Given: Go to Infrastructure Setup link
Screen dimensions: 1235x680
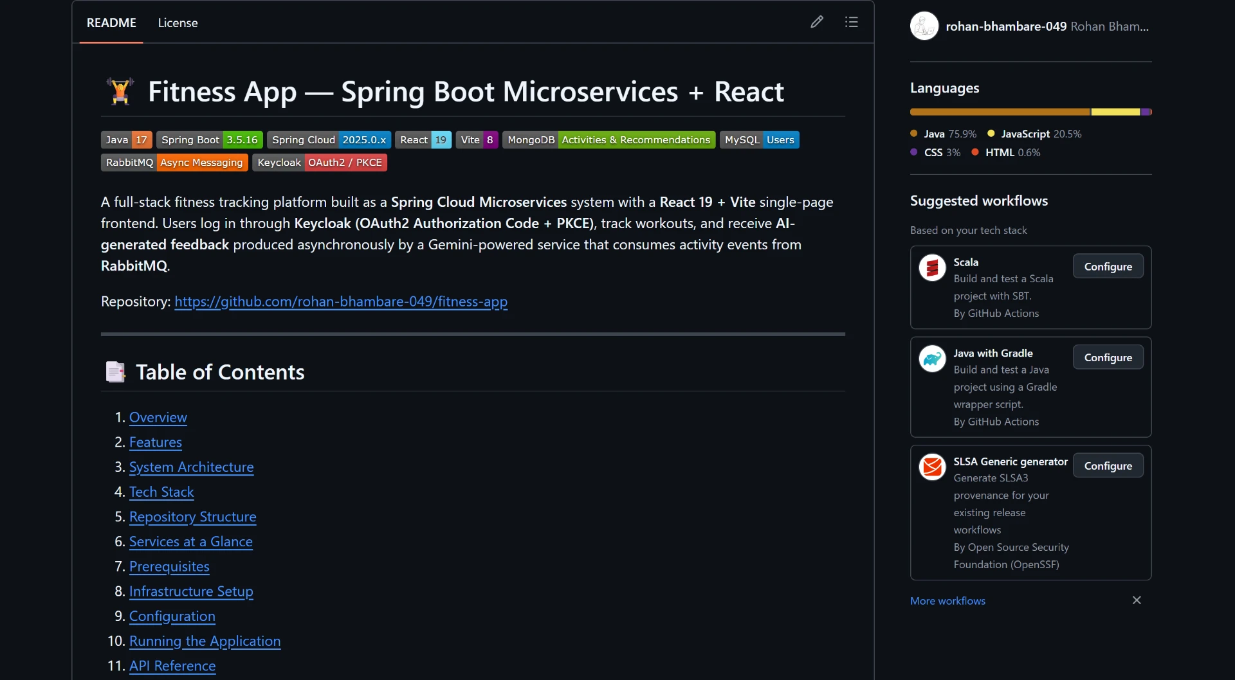Looking at the screenshot, I should (191, 591).
